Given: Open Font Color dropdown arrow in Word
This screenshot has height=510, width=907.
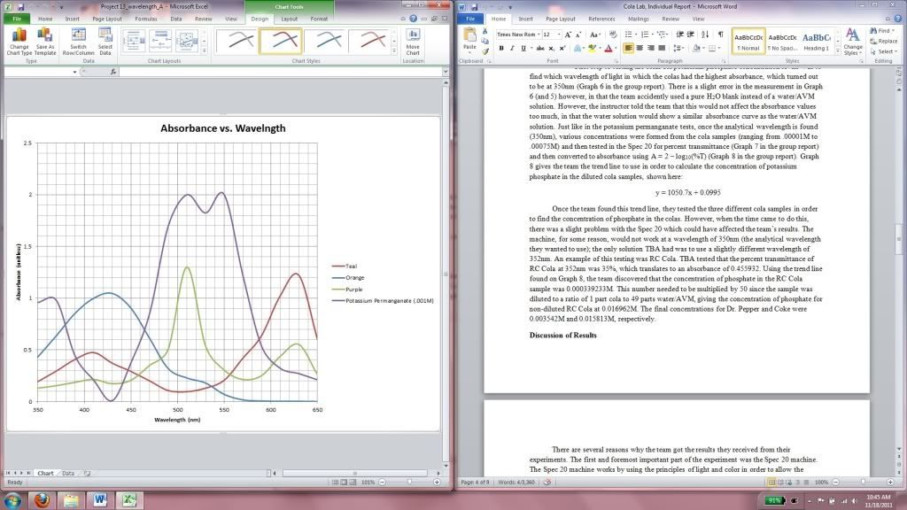Looking at the screenshot, I should coord(616,48).
